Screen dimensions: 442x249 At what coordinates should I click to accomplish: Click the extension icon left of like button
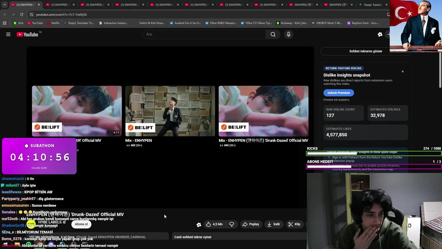coord(199,224)
